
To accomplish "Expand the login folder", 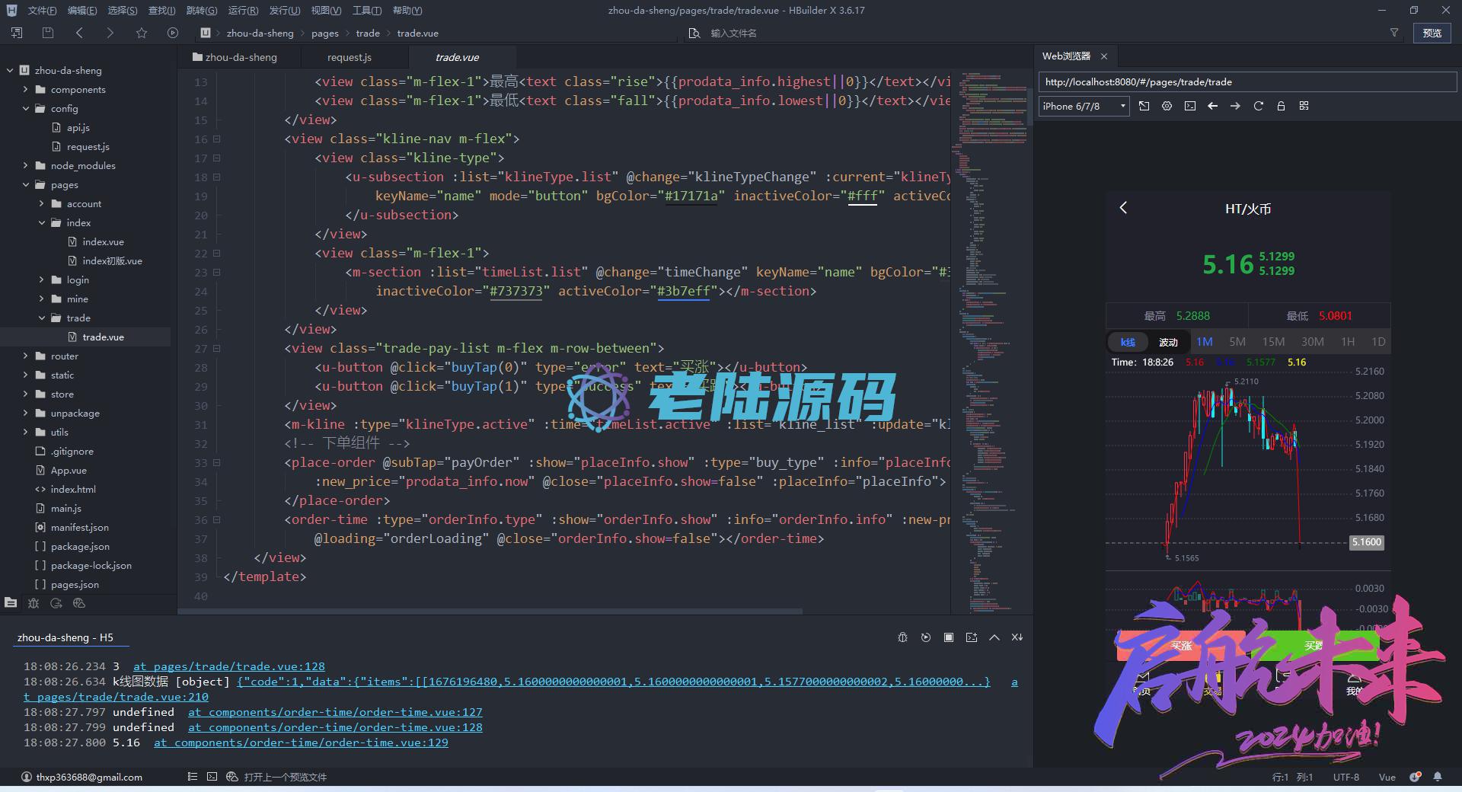I will [x=41, y=279].
